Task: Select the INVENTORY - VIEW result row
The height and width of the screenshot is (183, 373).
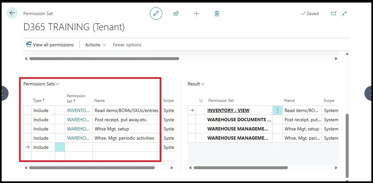Action: coord(228,110)
